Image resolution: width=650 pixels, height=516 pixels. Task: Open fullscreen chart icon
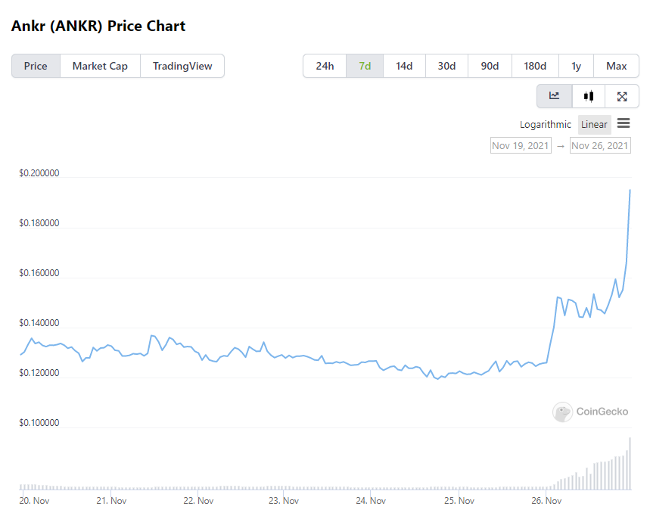pyautogui.click(x=622, y=96)
